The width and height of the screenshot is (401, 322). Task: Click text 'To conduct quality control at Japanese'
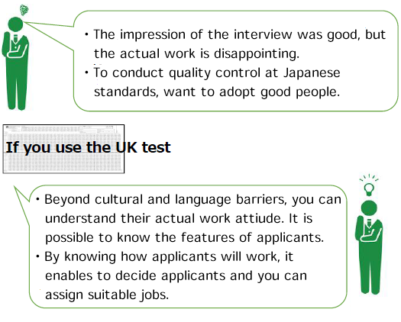pyautogui.click(x=217, y=72)
